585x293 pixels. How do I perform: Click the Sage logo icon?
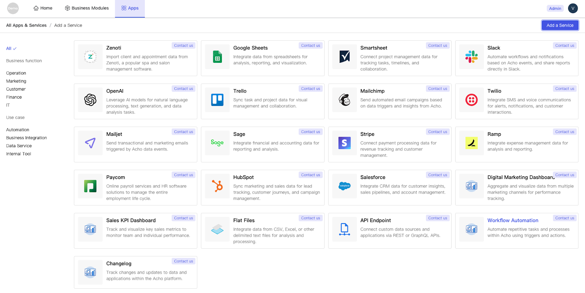point(218,143)
